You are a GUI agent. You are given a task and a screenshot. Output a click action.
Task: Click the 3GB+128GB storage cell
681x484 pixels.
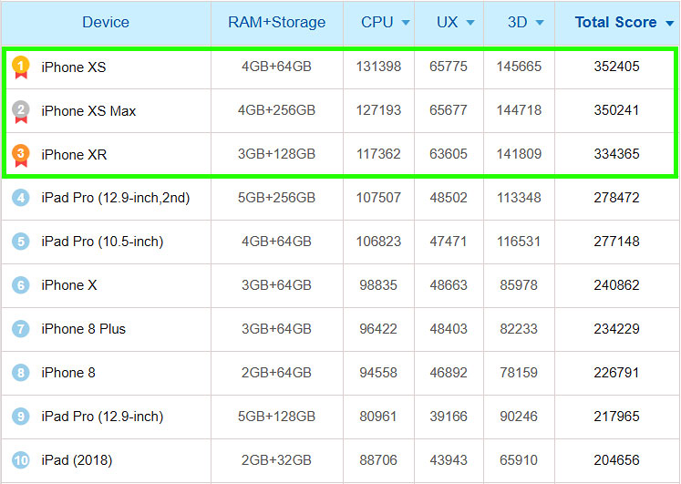(x=276, y=154)
